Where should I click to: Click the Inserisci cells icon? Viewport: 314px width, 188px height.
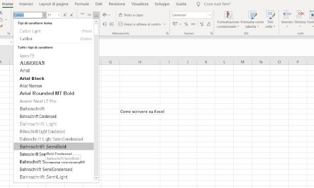point(287,15)
